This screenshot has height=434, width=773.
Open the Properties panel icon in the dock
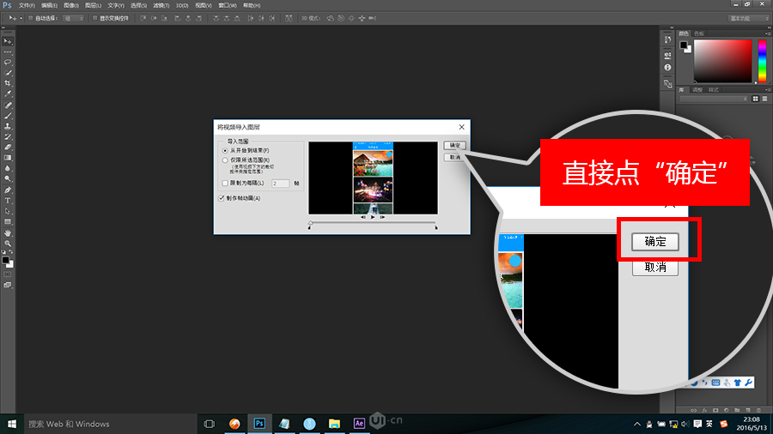(x=667, y=55)
